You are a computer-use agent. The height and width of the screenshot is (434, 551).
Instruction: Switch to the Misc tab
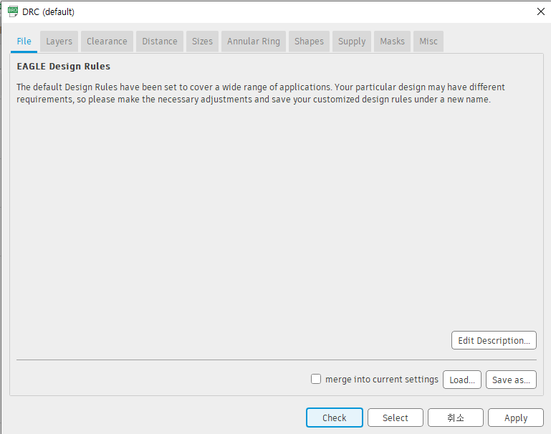(428, 42)
